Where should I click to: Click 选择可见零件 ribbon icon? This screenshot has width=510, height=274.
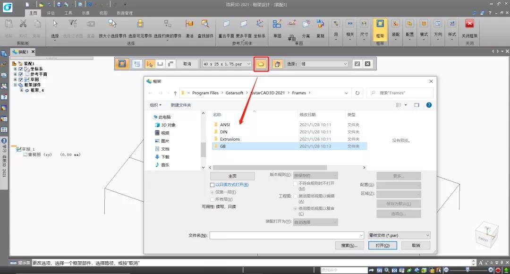tap(140, 24)
